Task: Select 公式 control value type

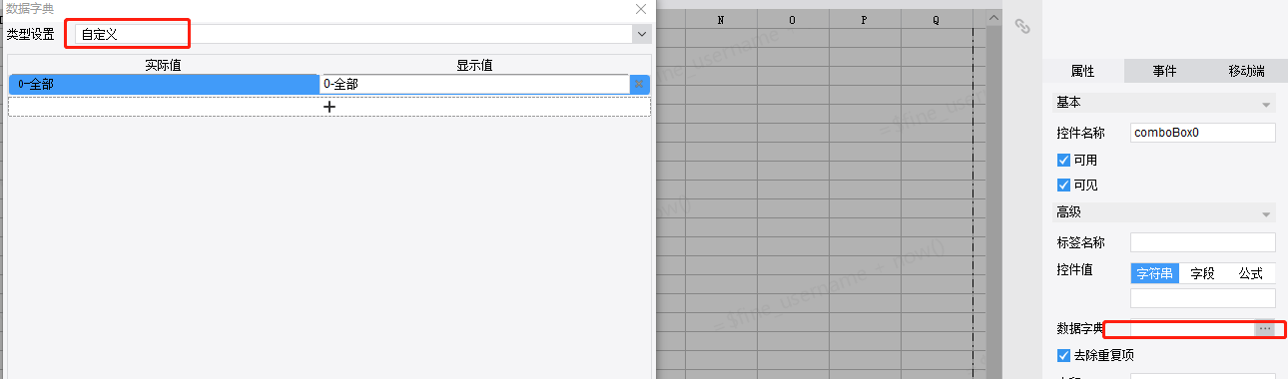Action: pyautogui.click(x=1250, y=273)
